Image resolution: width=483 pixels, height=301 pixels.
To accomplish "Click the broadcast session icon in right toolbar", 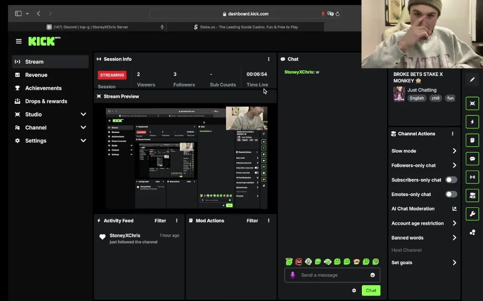I will pos(472,177).
